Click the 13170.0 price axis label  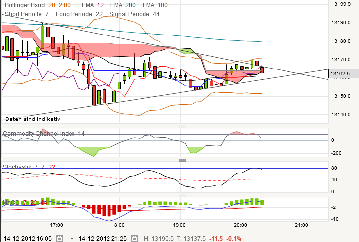[341, 60]
